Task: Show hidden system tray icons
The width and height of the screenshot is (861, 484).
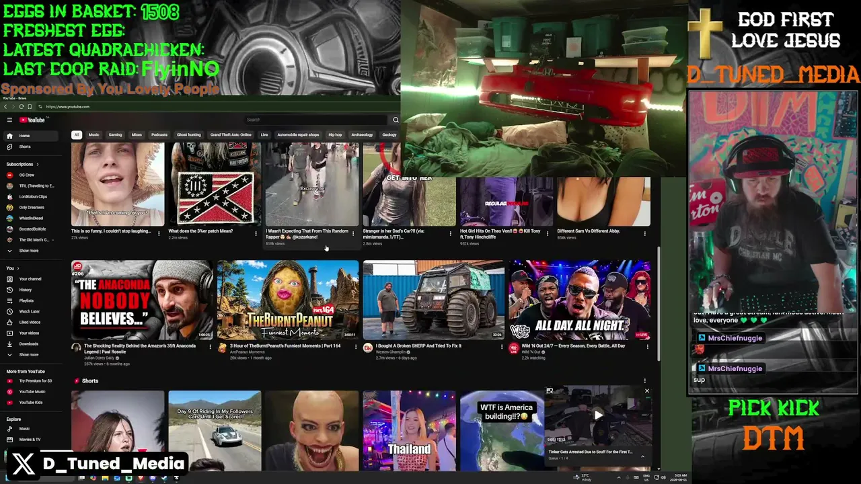Action: click(618, 477)
